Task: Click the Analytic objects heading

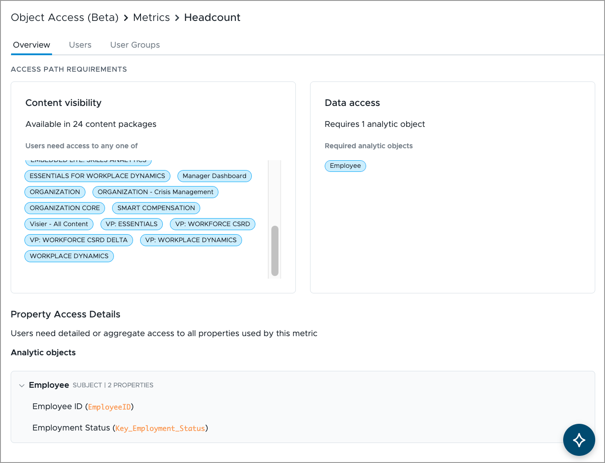Action: tap(43, 353)
